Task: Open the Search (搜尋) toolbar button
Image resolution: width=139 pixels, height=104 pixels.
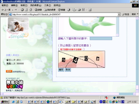Action: point(38,10)
